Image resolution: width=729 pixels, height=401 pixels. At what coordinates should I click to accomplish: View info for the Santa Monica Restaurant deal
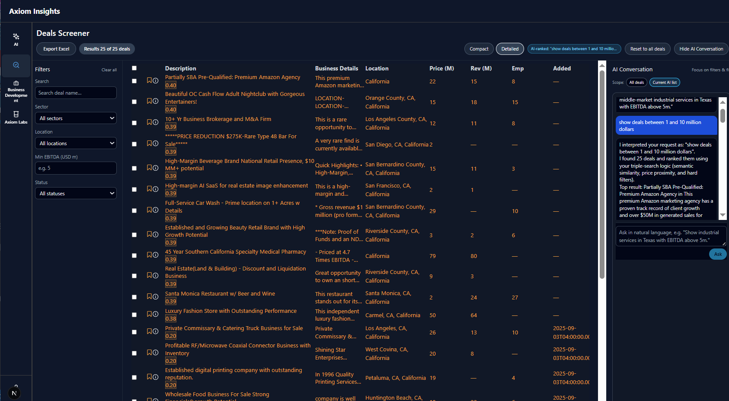click(155, 297)
